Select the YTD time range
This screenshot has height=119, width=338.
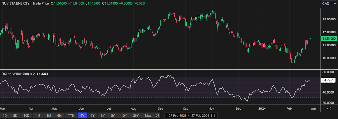(71, 116)
